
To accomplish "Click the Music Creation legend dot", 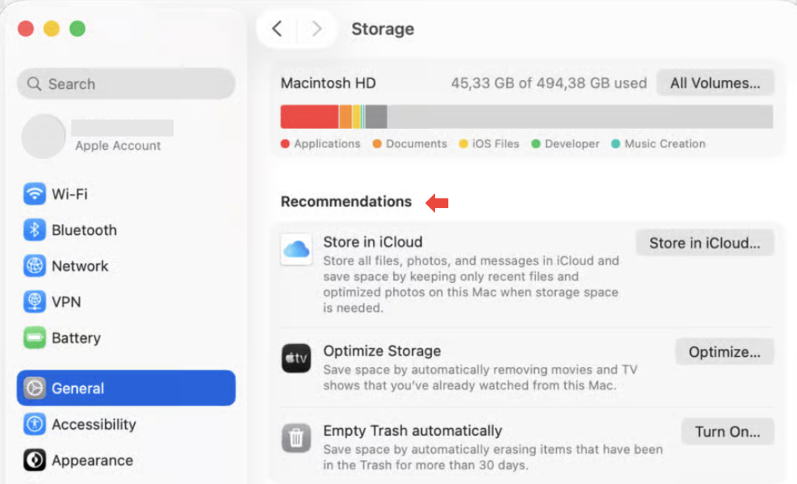I will (616, 143).
